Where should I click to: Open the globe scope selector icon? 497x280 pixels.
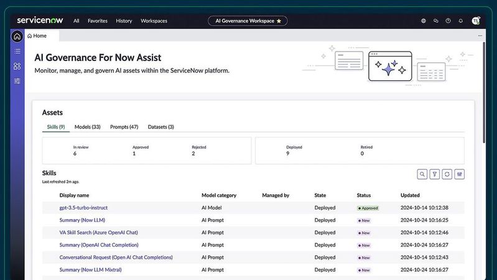[424, 21]
